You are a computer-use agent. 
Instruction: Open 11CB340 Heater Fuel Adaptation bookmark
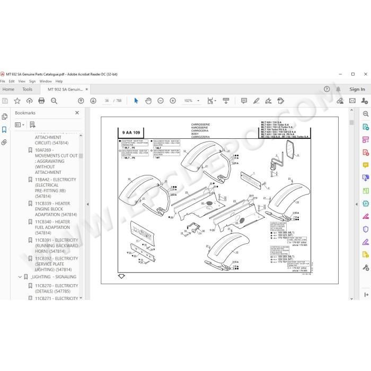pos(52,227)
